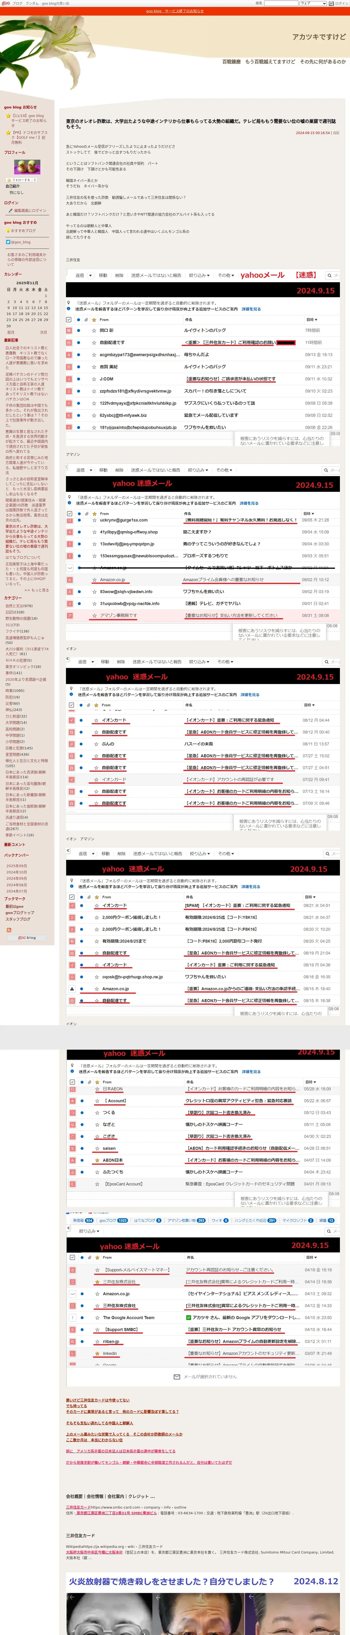Open back number 2024年10月

tap(17, 872)
